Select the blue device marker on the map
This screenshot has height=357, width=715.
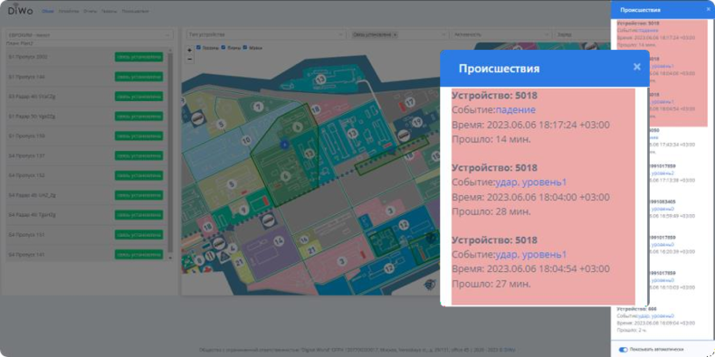(283, 145)
